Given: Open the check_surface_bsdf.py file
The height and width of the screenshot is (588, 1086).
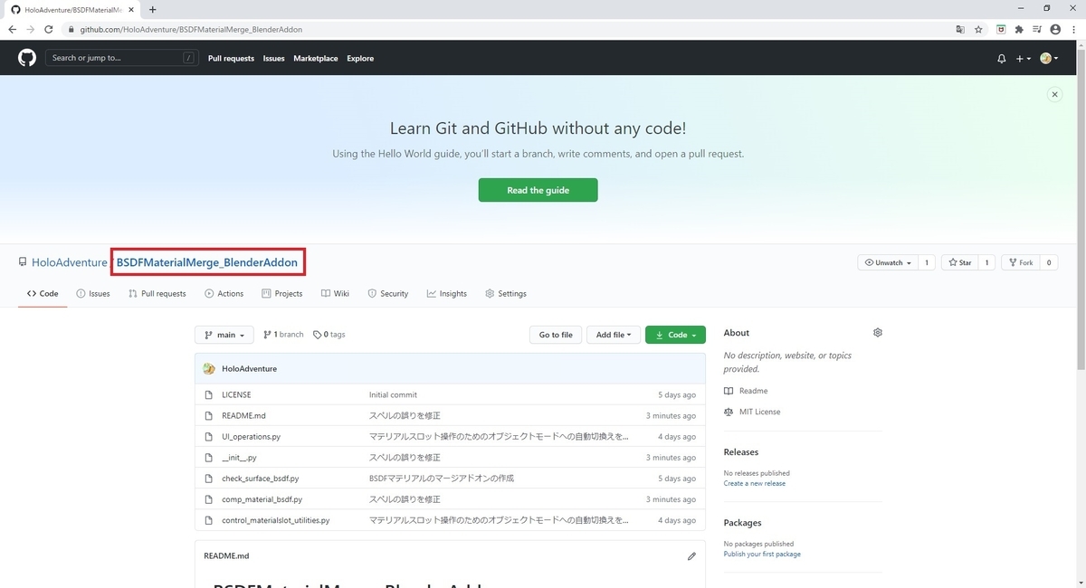Looking at the screenshot, I should pyautogui.click(x=261, y=478).
